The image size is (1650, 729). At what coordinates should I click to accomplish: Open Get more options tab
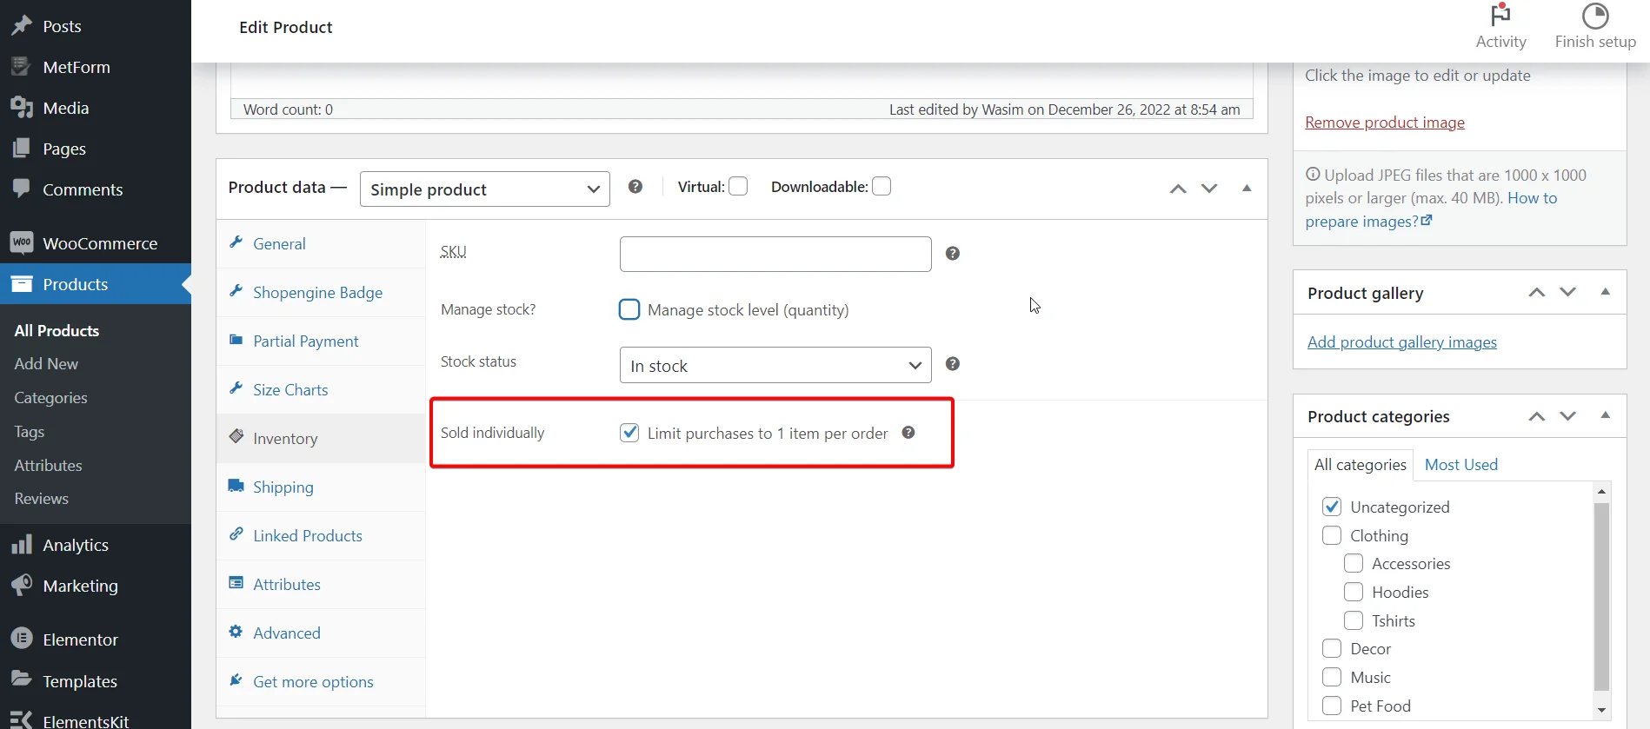pyautogui.click(x=321, y=682)
